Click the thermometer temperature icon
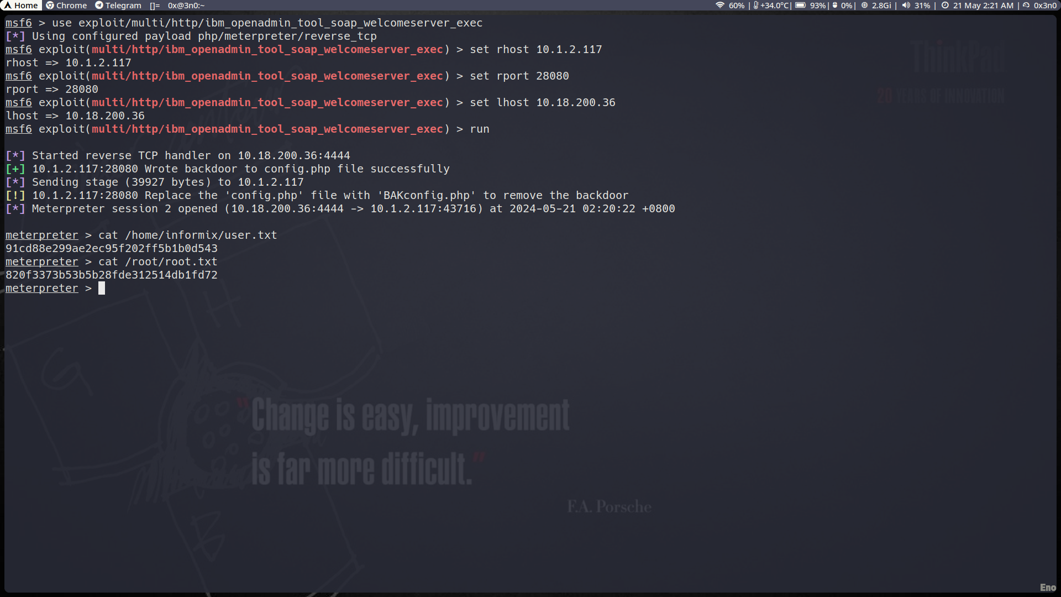 (756, 6)
